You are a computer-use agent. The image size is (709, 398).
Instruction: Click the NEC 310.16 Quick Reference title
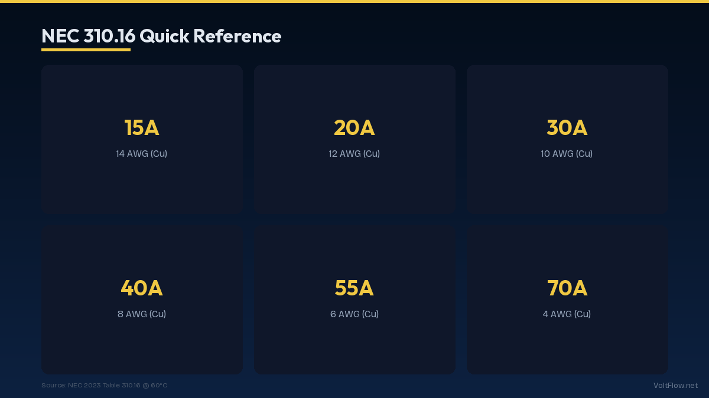[161, 36]
